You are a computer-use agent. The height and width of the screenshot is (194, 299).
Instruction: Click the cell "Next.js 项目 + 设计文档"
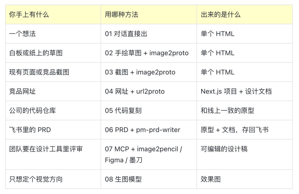245,91
